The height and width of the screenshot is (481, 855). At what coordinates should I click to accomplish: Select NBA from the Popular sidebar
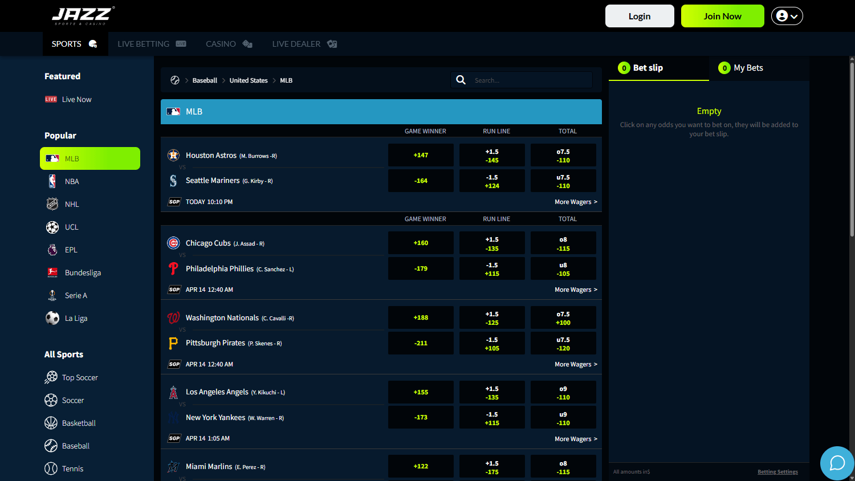pos(72,181)
